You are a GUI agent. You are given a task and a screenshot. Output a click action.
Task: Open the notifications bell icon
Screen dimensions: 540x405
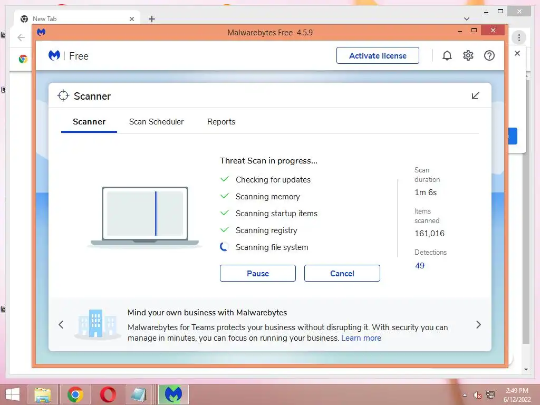pyautogui.click(x=447, y=55)
